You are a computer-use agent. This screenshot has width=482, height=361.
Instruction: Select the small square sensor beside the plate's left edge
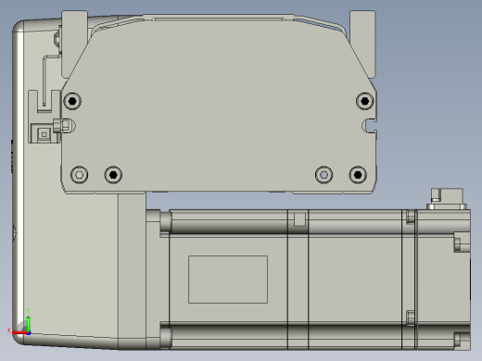pyautogui.click(x=44, y=134)
